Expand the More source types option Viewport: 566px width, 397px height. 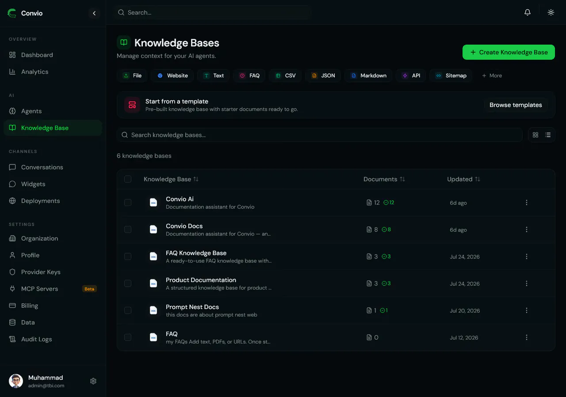click(x=492, y=76)
